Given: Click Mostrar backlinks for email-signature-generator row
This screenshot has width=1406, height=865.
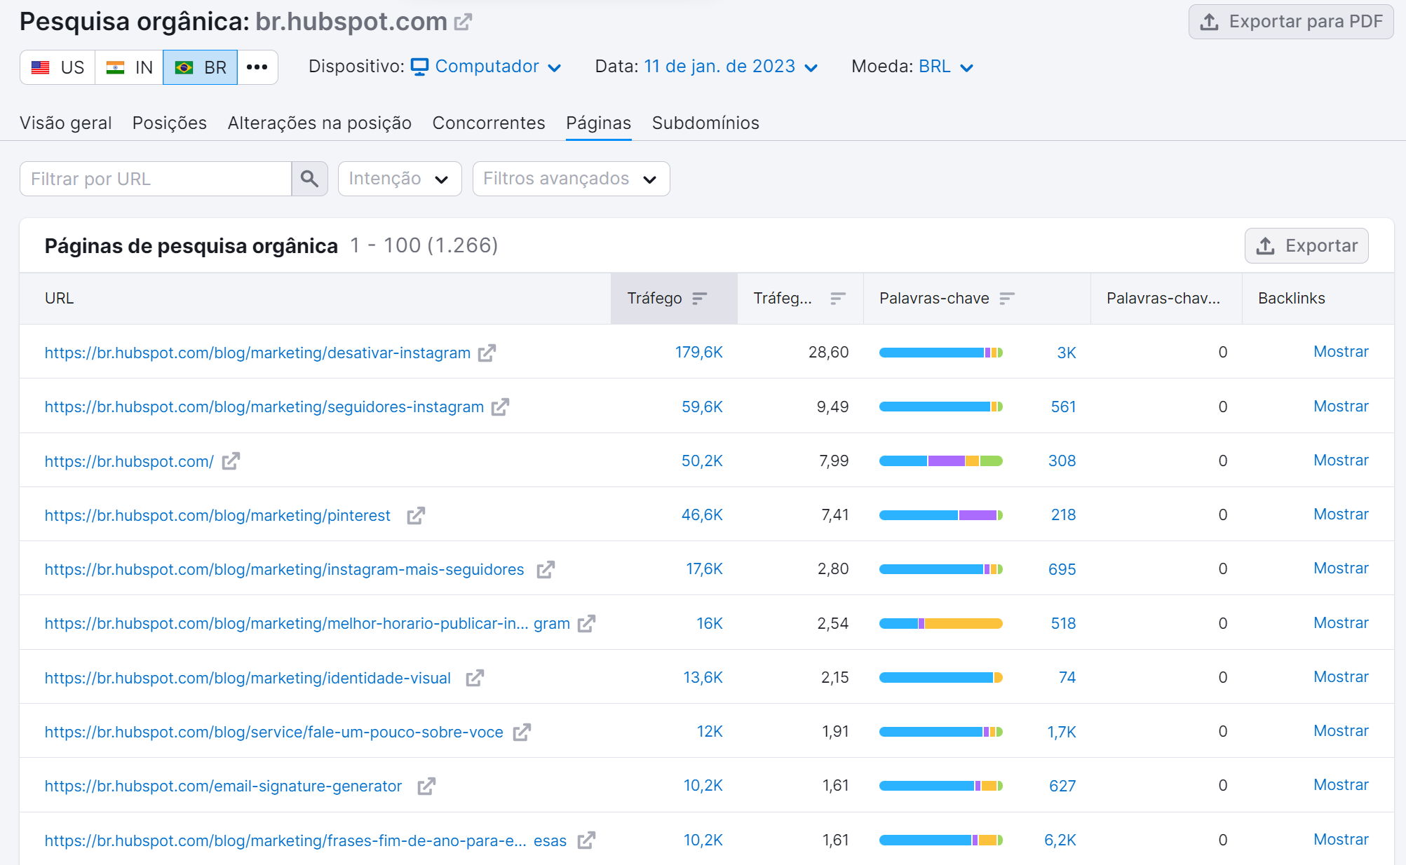Looking at the screenshot, I should [1341, 785].
